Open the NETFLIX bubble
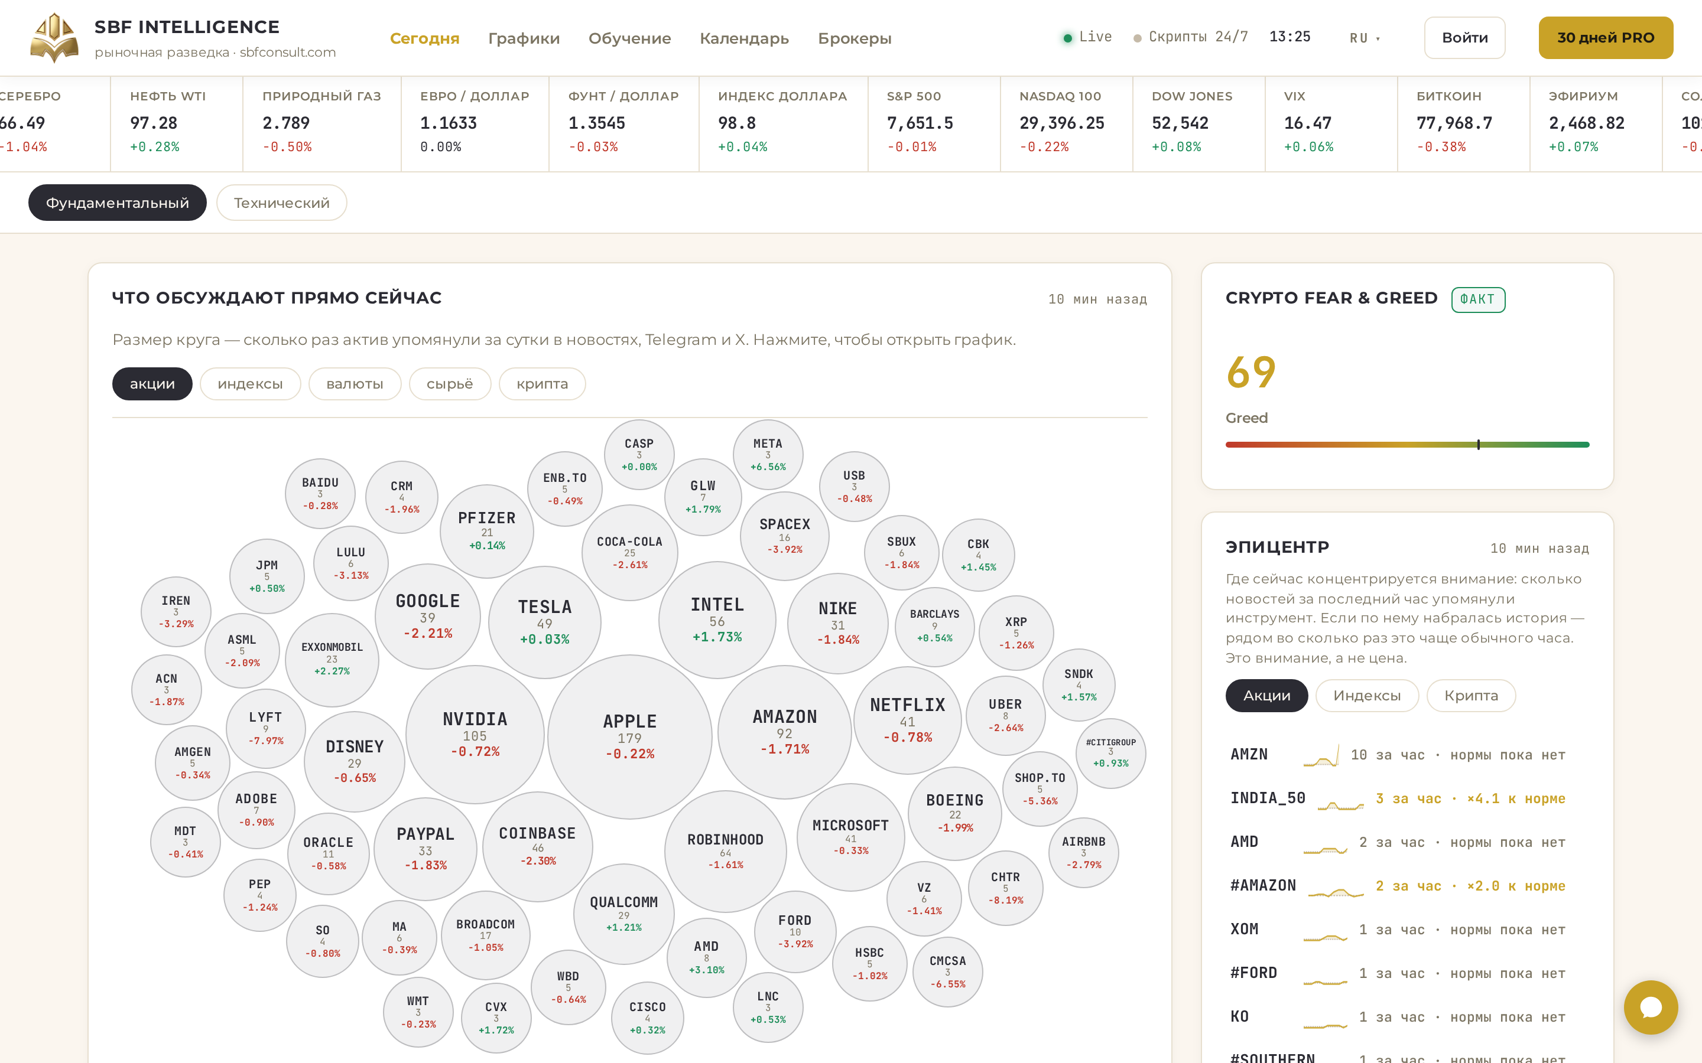The width and height of the screenshot is (1702, 1063). point(907,720)
